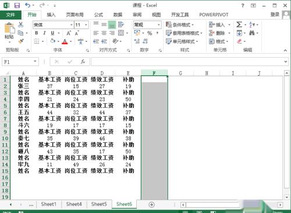Image resolution: width=291 pixels, height=213 pixels.
Task: Toggle bottom align icon
Action: (112, 25)
